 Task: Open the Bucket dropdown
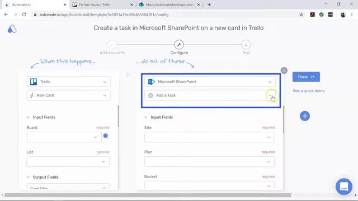coord(209,185)
